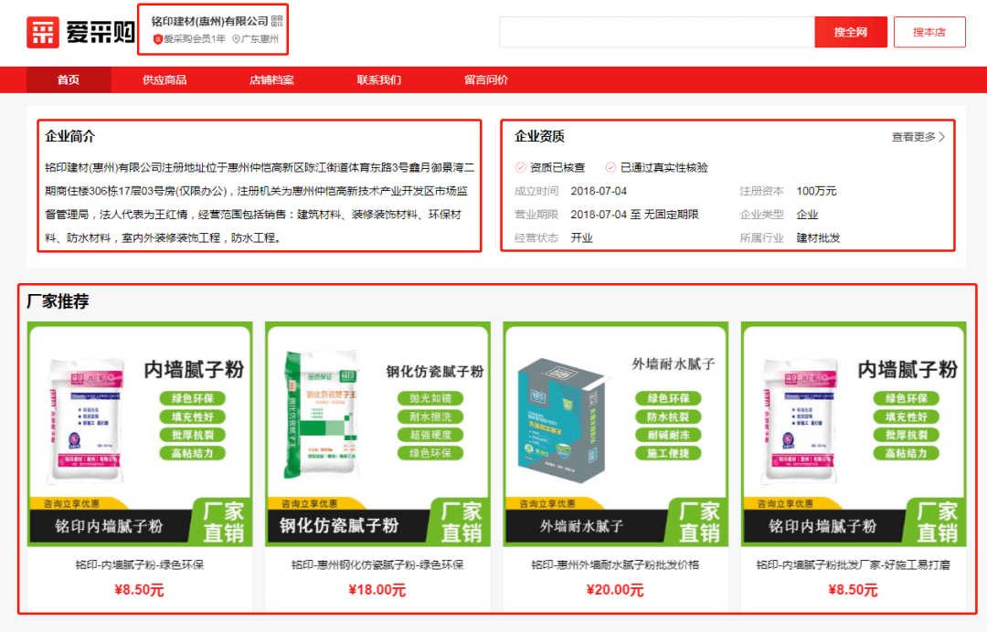Image resolution: width=987 pixels, height=632 pixels.
Task: Click the 成立时间 value 2018-07-04
Action: [599, 191]
